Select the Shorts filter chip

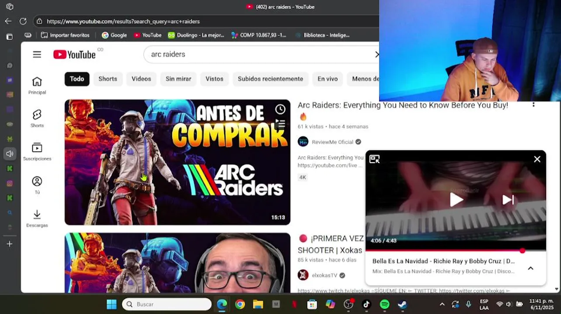[107, 78]
